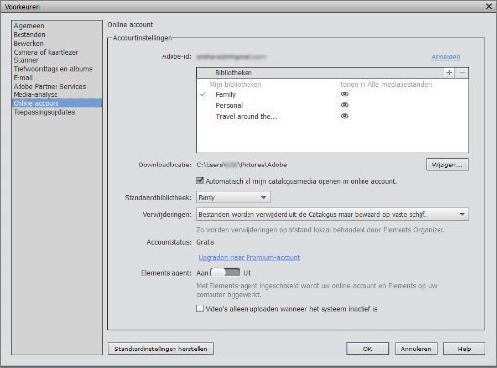Viewport: 497px width, 368px height.
Task: Confirm with the OK button
Action: (367, 349)
